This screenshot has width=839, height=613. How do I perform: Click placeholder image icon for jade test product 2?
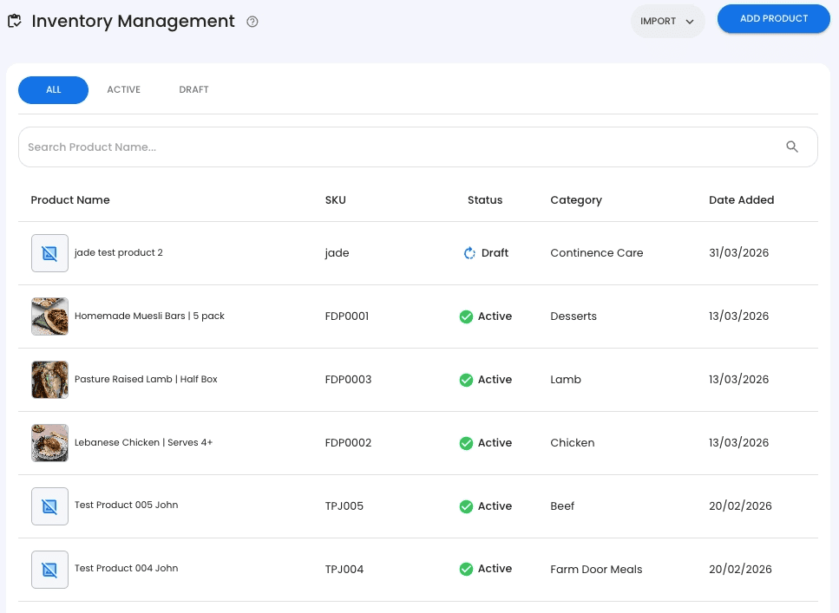(49, 253)
